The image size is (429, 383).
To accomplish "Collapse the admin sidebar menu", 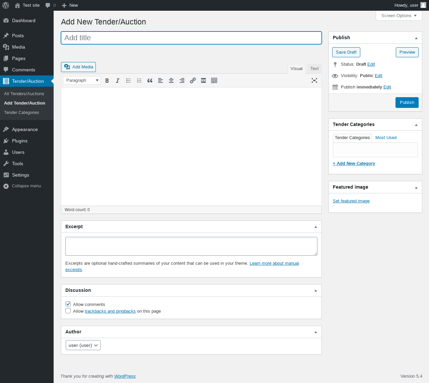I will pyautogui.click(x=27, y=186).
